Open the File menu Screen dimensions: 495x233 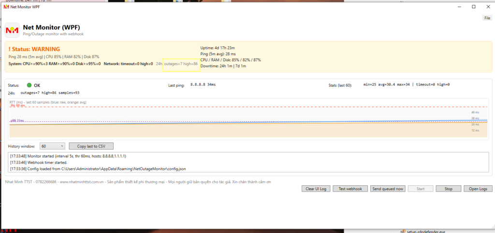click(487, 18)
